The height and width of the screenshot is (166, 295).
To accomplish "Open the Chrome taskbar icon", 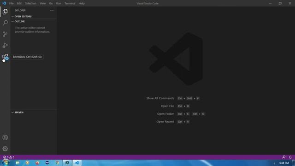I will pos(57,163).
